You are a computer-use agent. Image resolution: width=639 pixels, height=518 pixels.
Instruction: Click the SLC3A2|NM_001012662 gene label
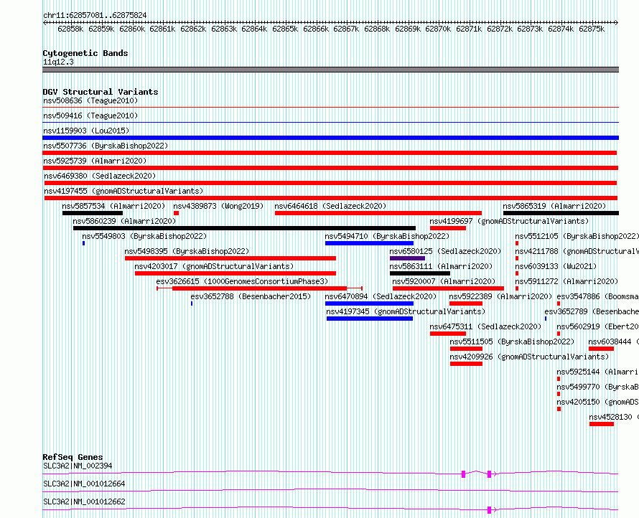[84, 501]
